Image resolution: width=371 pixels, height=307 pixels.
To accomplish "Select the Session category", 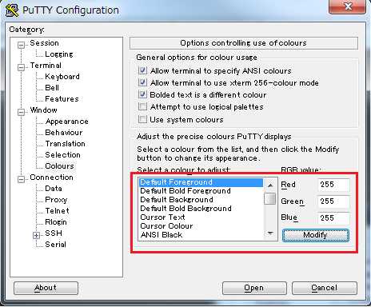I will (44, 43).
